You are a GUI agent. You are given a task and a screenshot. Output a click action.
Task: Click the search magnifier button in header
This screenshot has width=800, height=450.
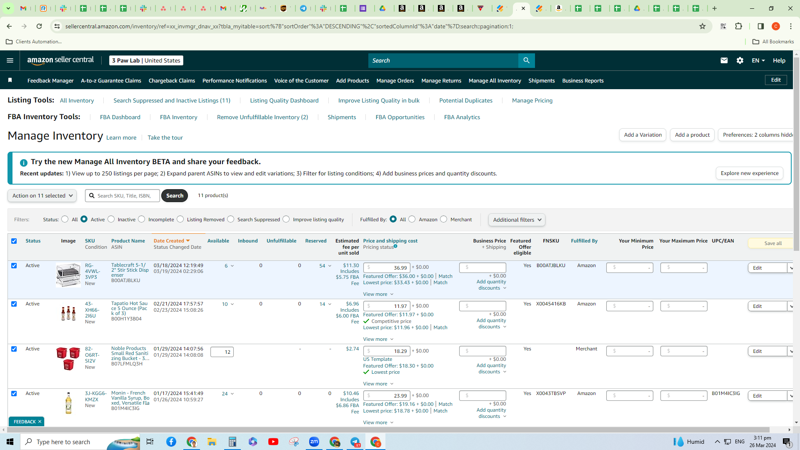tap(526, 60)
